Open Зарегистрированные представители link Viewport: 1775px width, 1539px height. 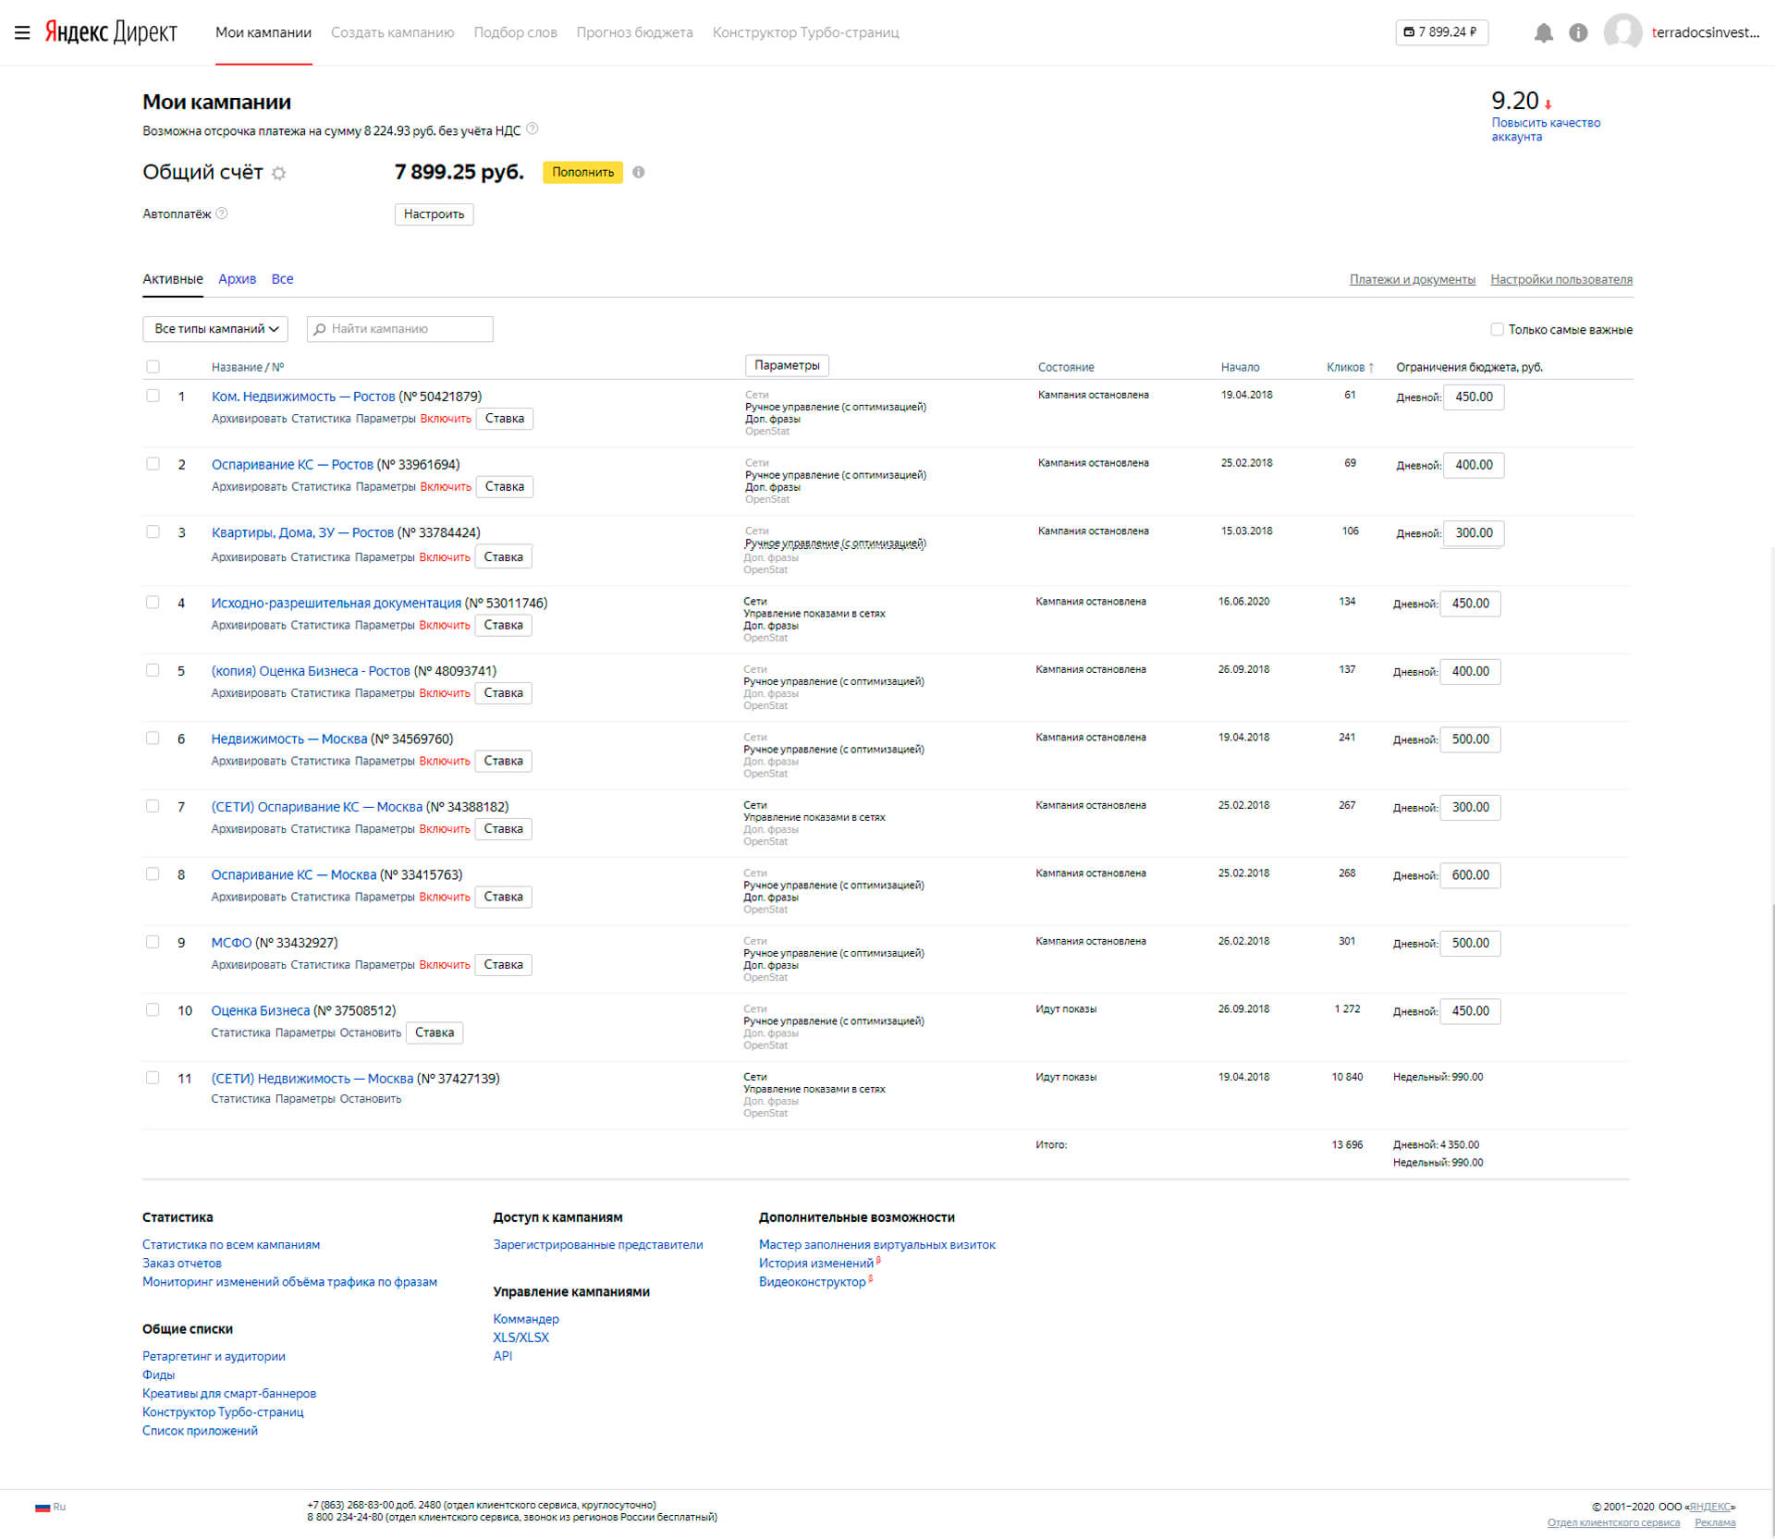pos(598,1245)
